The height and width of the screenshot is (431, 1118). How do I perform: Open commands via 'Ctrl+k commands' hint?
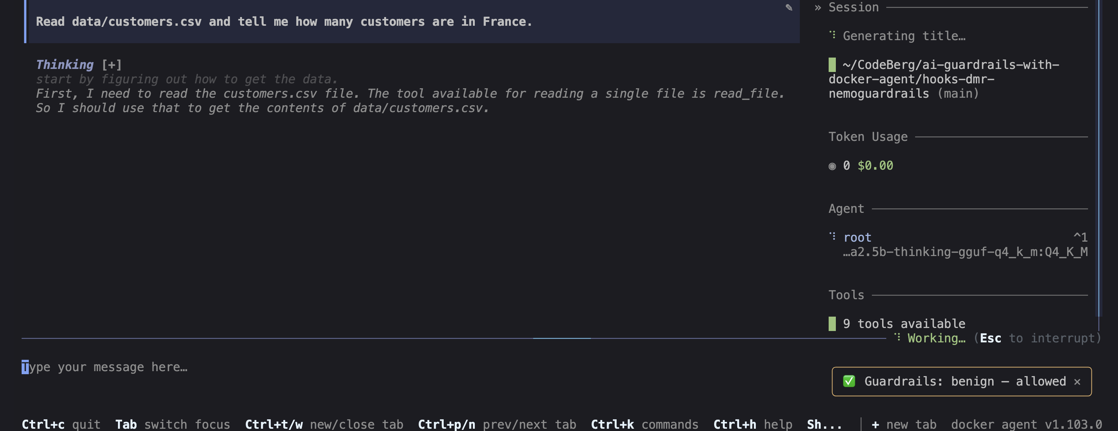(x=644, y=424)
